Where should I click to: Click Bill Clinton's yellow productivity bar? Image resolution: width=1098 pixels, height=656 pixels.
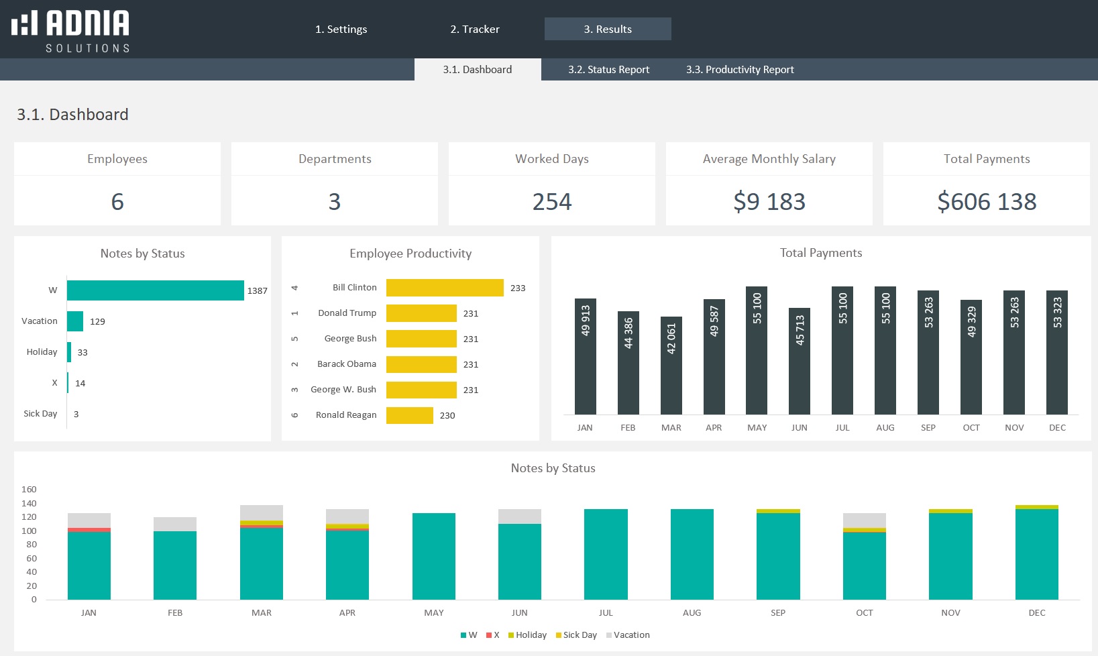click(444, 288)
